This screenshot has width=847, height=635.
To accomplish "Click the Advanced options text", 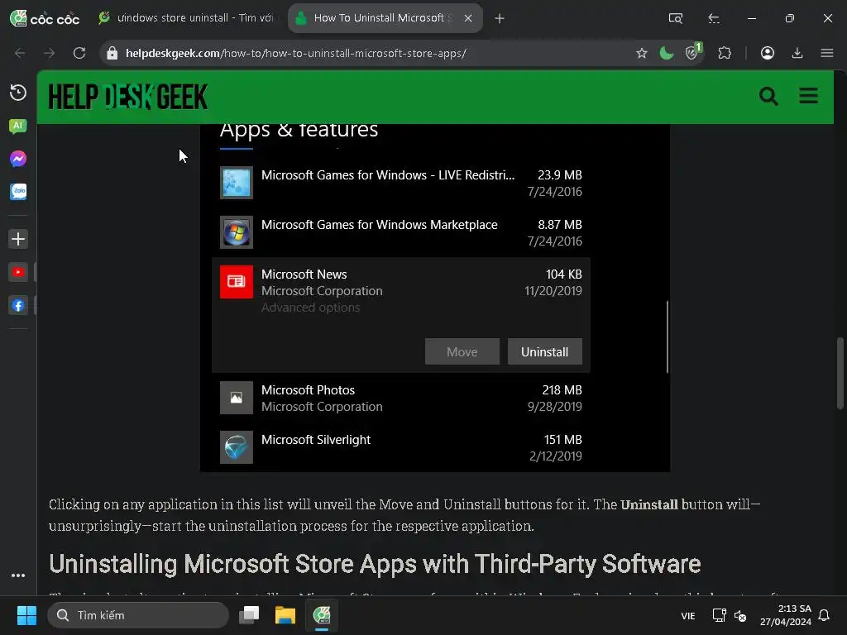I will click(x=311, y=308).
